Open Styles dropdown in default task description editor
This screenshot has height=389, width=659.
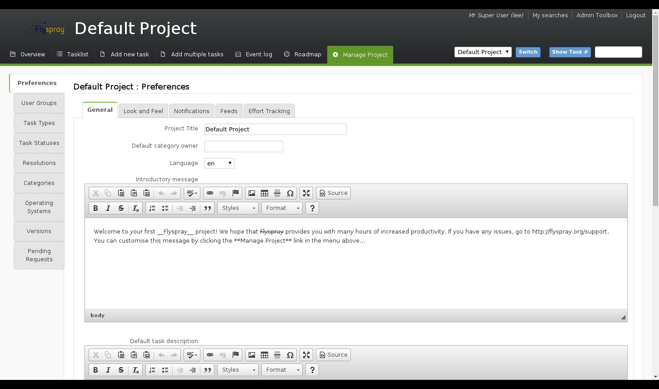[238, 370]
